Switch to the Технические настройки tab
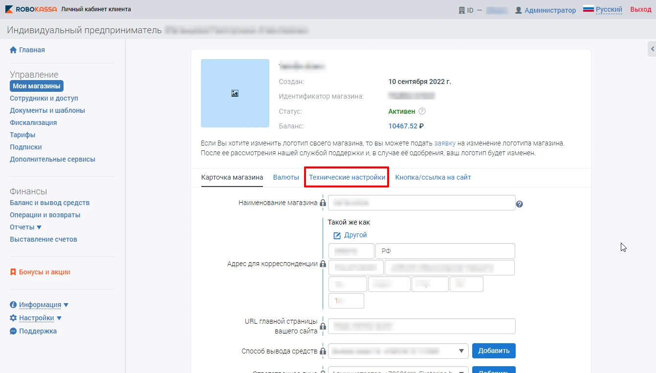Screen dimensions: 656x373 [x=347, y=177]
